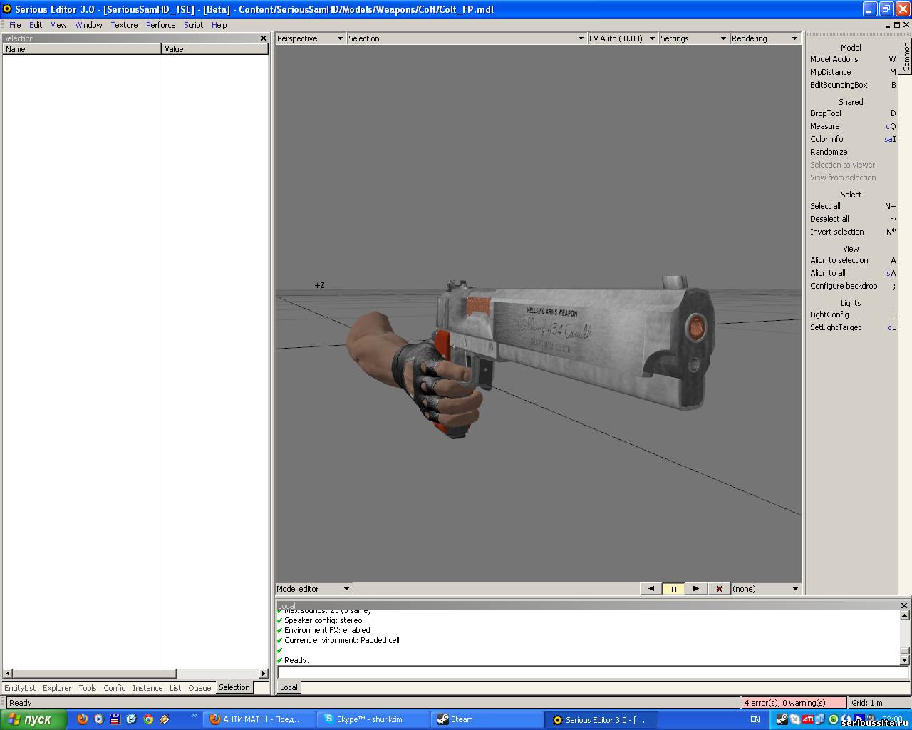Click the console command input field

593,672
